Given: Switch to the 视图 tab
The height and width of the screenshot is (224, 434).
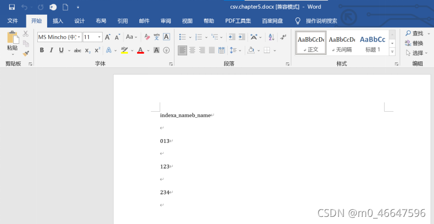Looking at the screenshot, I should click(x=188, y=21).
